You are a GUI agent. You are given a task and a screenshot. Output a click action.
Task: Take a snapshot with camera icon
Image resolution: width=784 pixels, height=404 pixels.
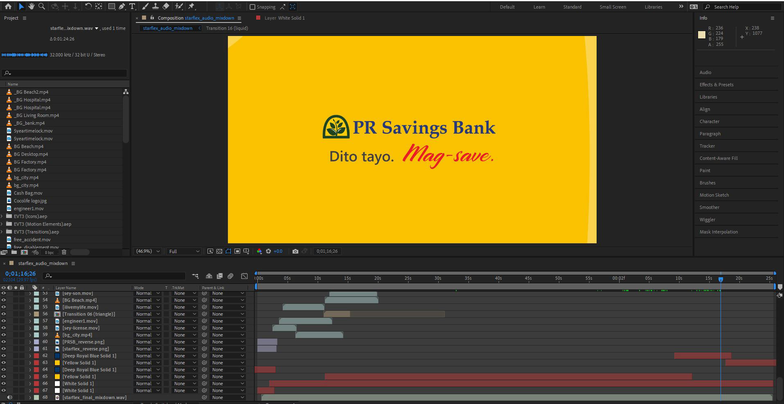(x=295, y=251)
